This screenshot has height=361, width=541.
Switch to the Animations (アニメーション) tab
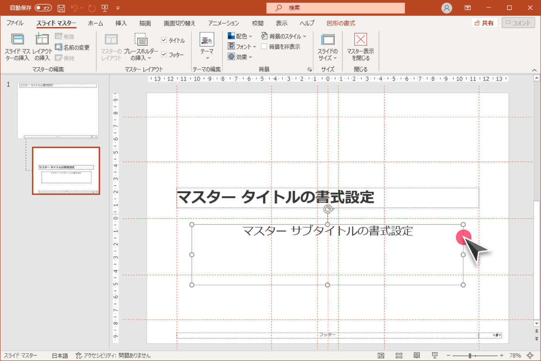click(223, 23)
